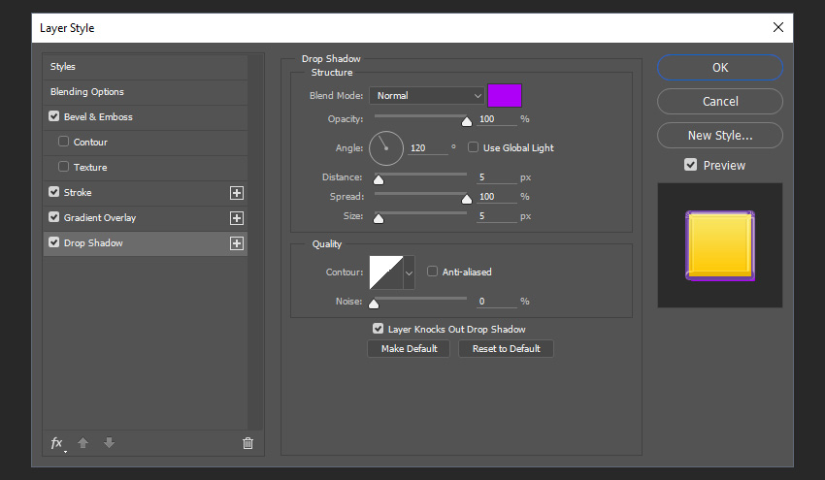Click the Angle dial control

(385, 147)
